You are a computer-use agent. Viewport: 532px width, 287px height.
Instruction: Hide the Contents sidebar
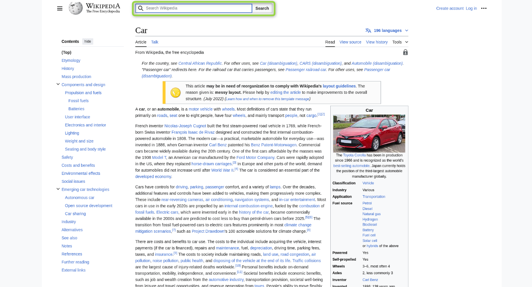pyautogui.click(x=87, y=42)
